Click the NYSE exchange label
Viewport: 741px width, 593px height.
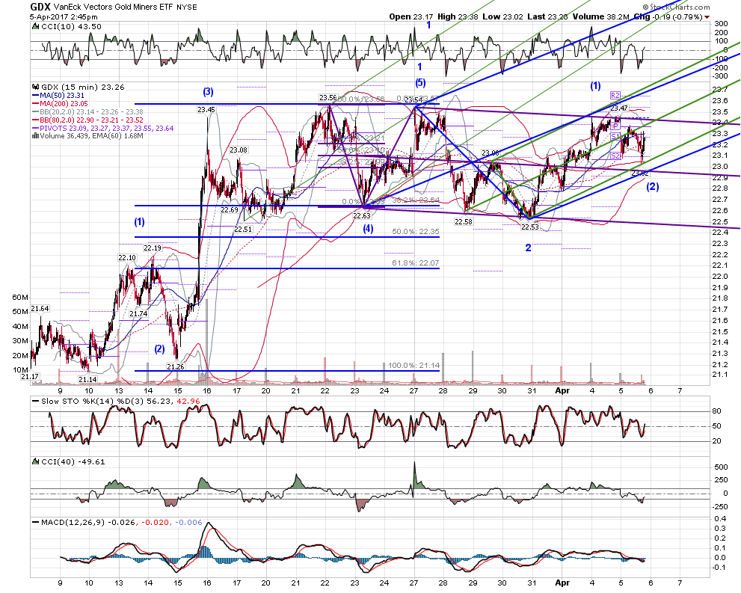[187, 7]
